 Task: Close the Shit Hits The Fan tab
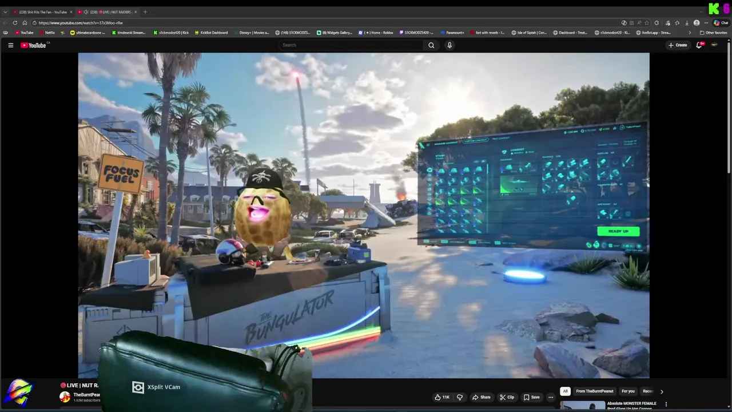[x=71, y=12]
